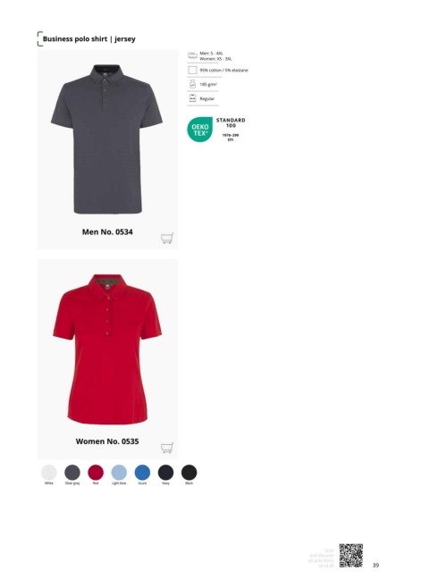Screen dimensions: 429x579
Task: Click the Regular fit icon
Action: coord(192,98)
